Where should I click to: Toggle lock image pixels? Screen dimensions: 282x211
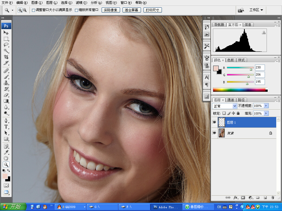click(x=229, y=113)
